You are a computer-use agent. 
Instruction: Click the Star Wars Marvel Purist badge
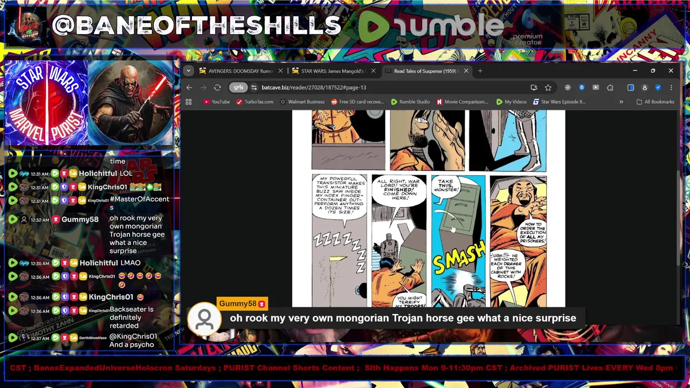pyautogui.click(x=45, y=103)
